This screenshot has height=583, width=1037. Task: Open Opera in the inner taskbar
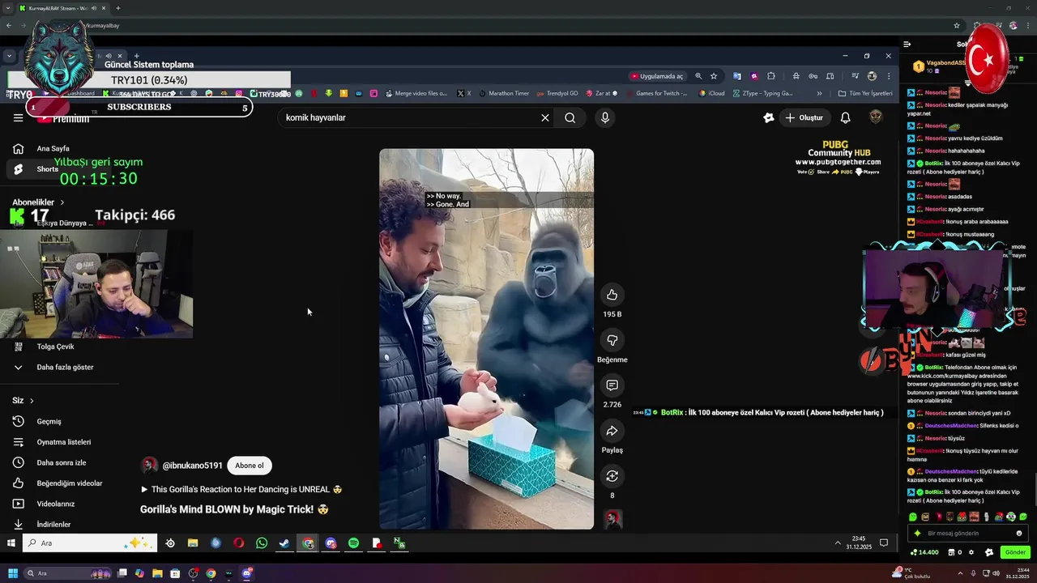pos(239,543)
